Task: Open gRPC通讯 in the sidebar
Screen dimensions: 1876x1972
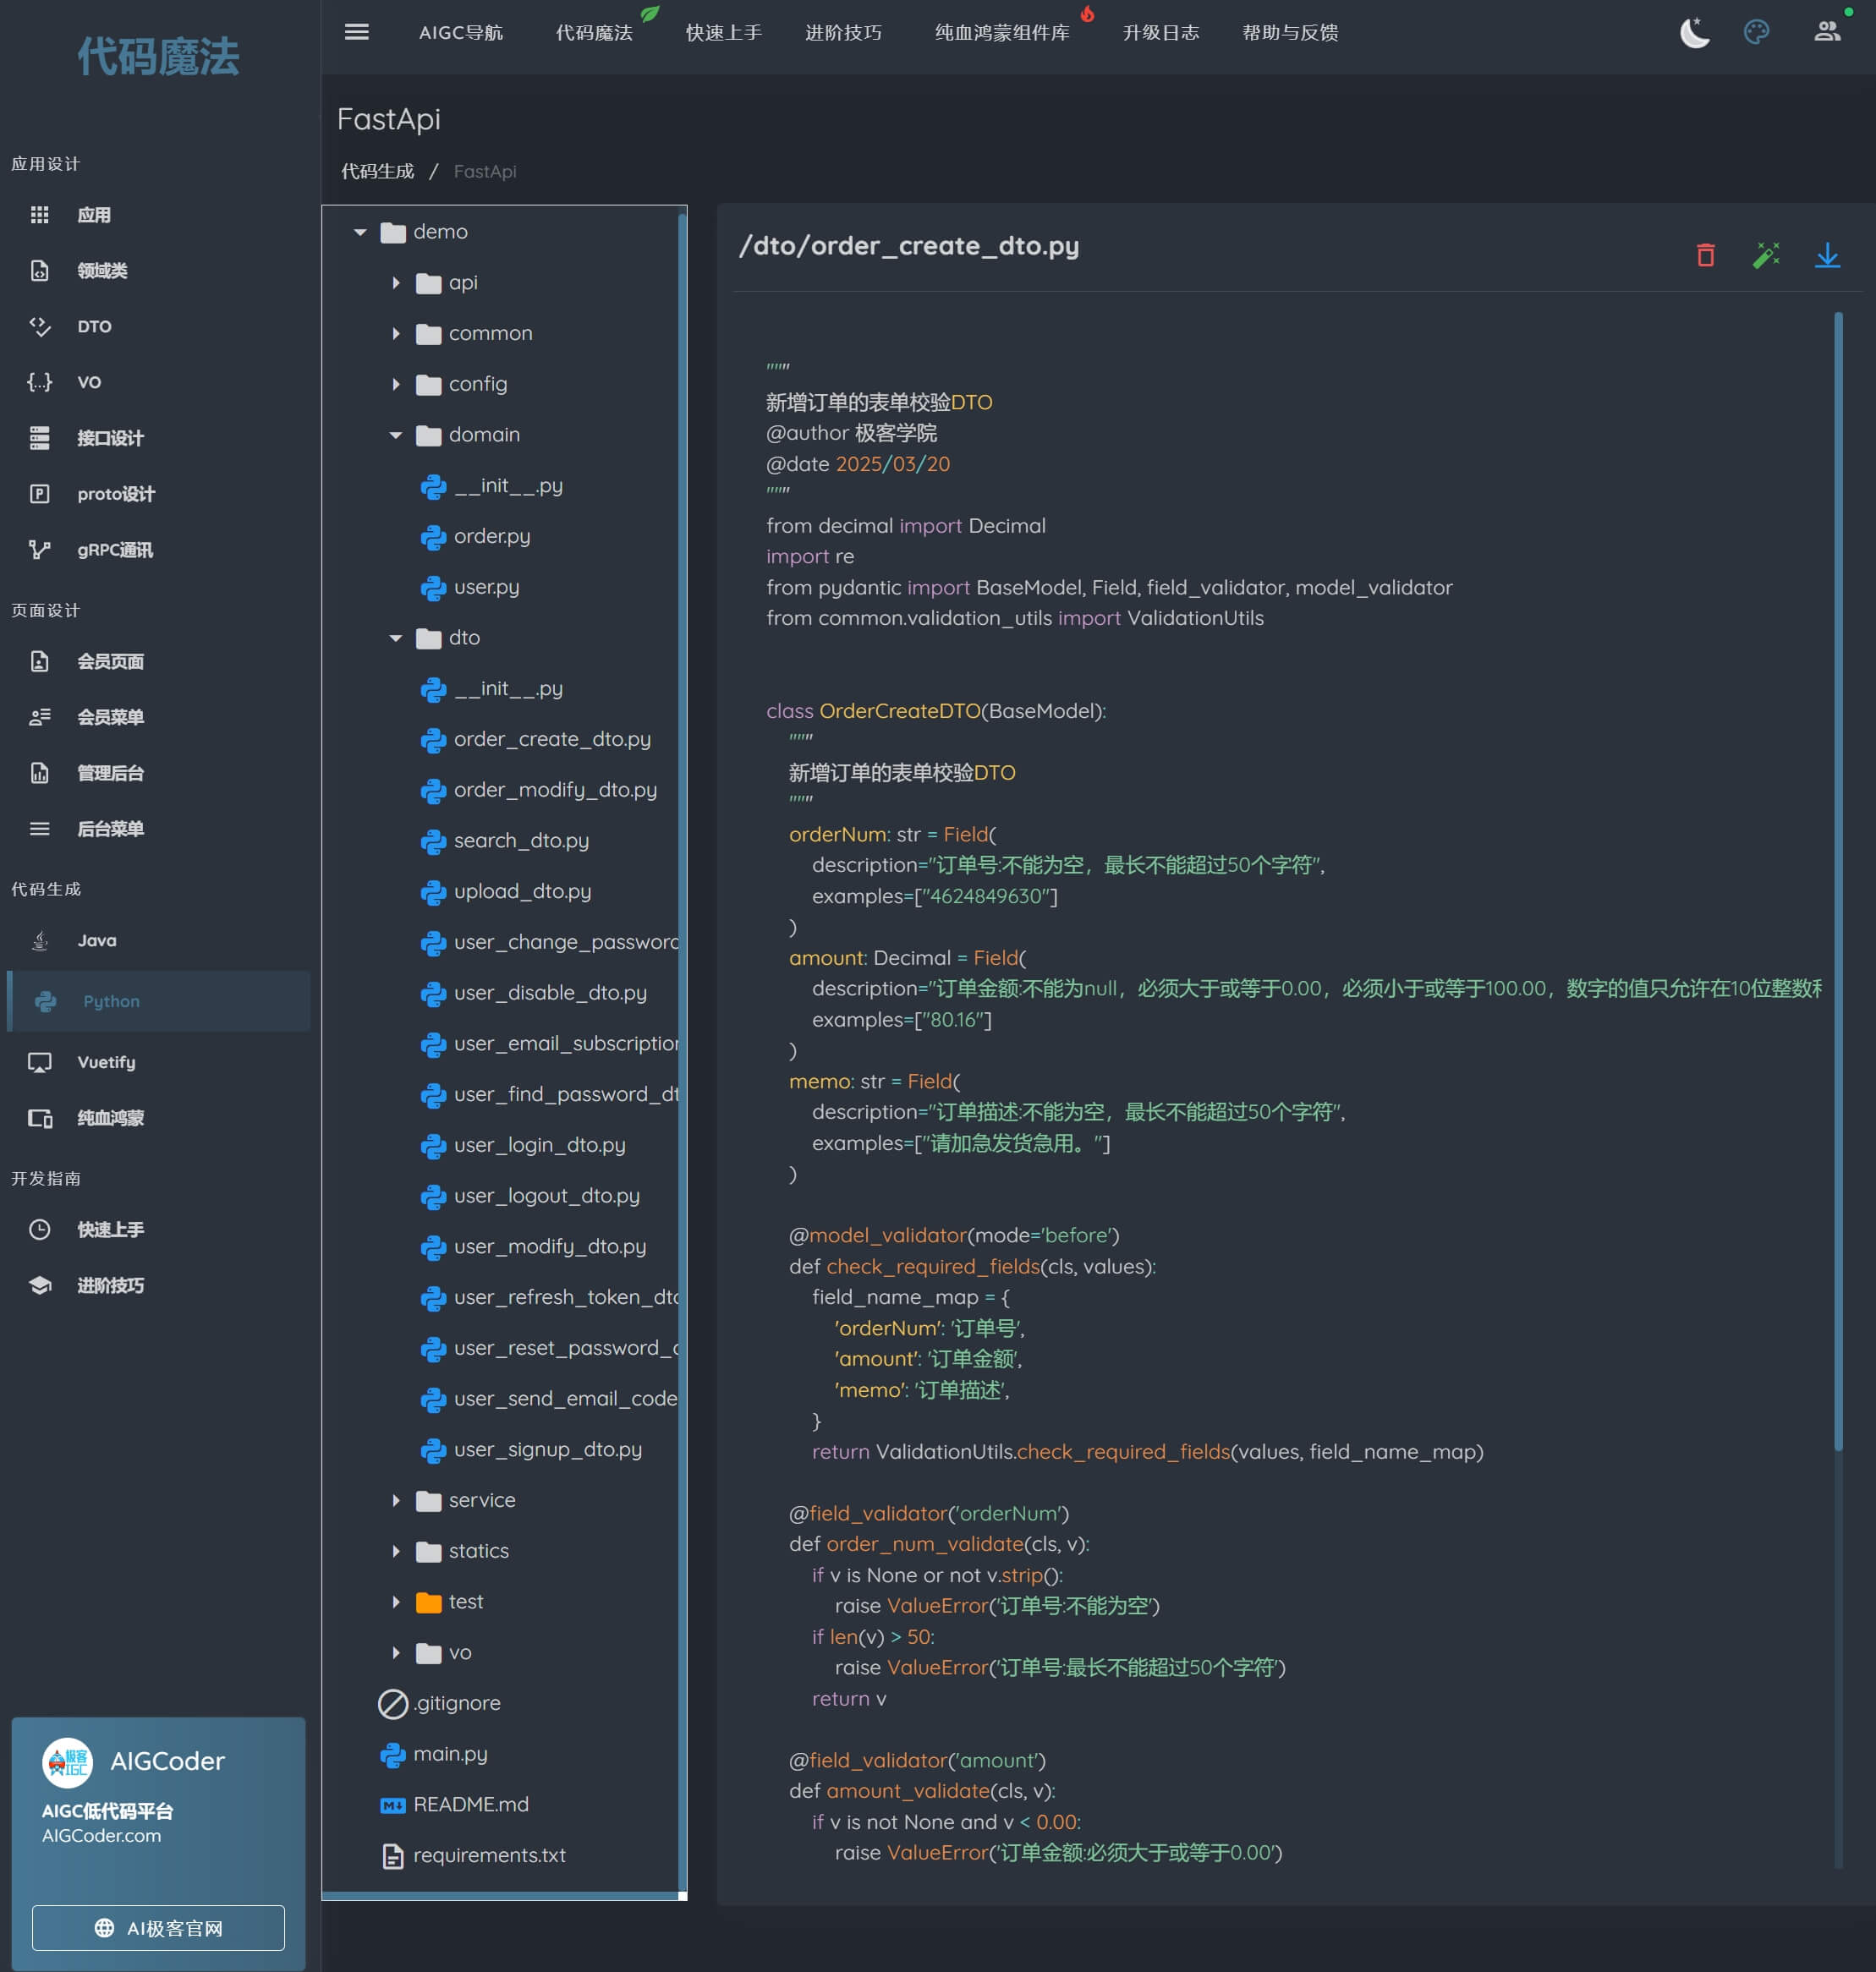Action: (115, 550)
